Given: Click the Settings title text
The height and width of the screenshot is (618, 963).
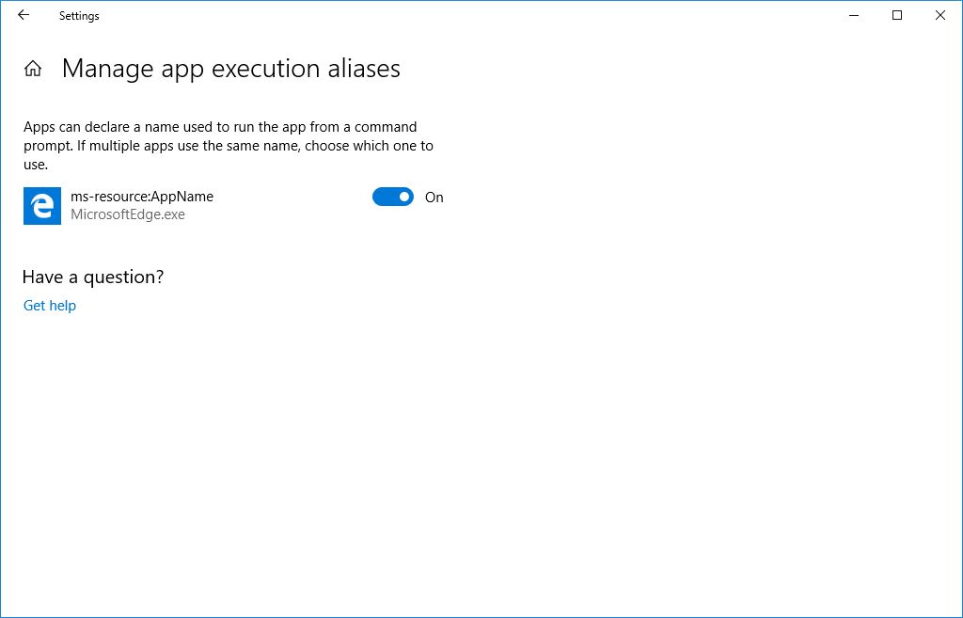Looking at the screenshot, I should pos(79,16).
